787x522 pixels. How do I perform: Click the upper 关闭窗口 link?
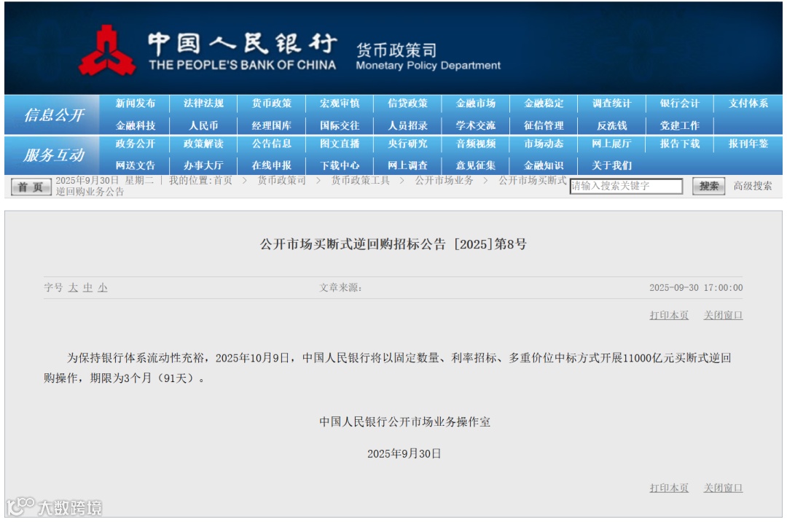click(724, 315)
